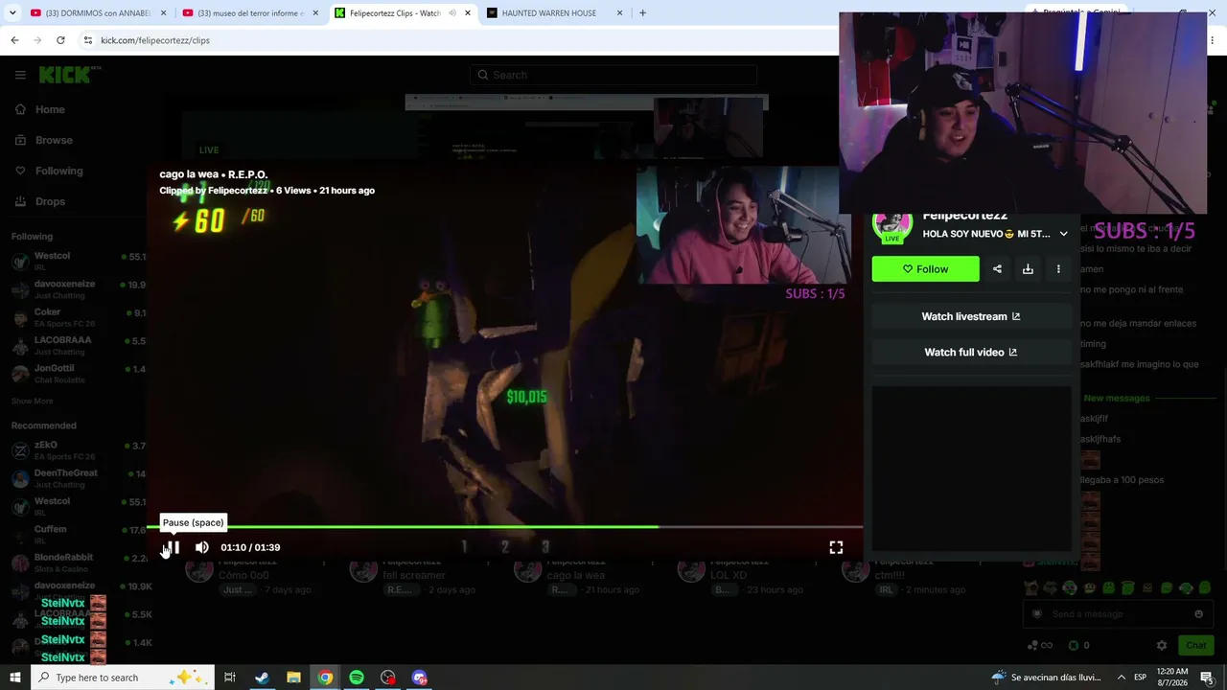Open clip more options menu
The width and height of the screenshot is (1227, 690).
[x=1058, y=269]
